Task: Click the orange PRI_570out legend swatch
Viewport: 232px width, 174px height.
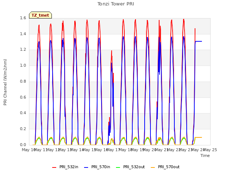Action: (153, 167)
